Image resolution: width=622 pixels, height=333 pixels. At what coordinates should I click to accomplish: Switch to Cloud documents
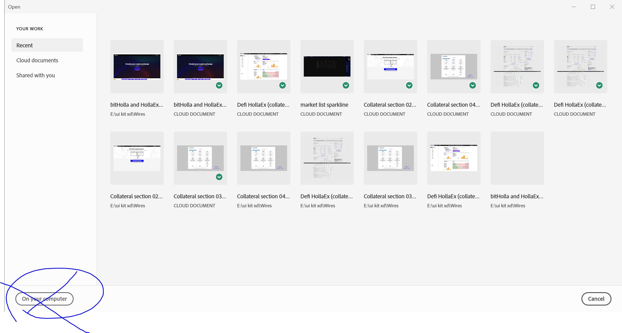(x=37, y=60)
